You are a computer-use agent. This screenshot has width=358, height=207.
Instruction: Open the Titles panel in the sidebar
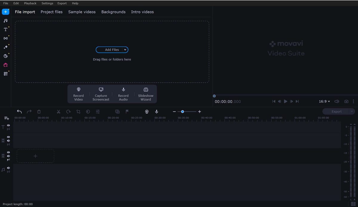tap(5, 29)
